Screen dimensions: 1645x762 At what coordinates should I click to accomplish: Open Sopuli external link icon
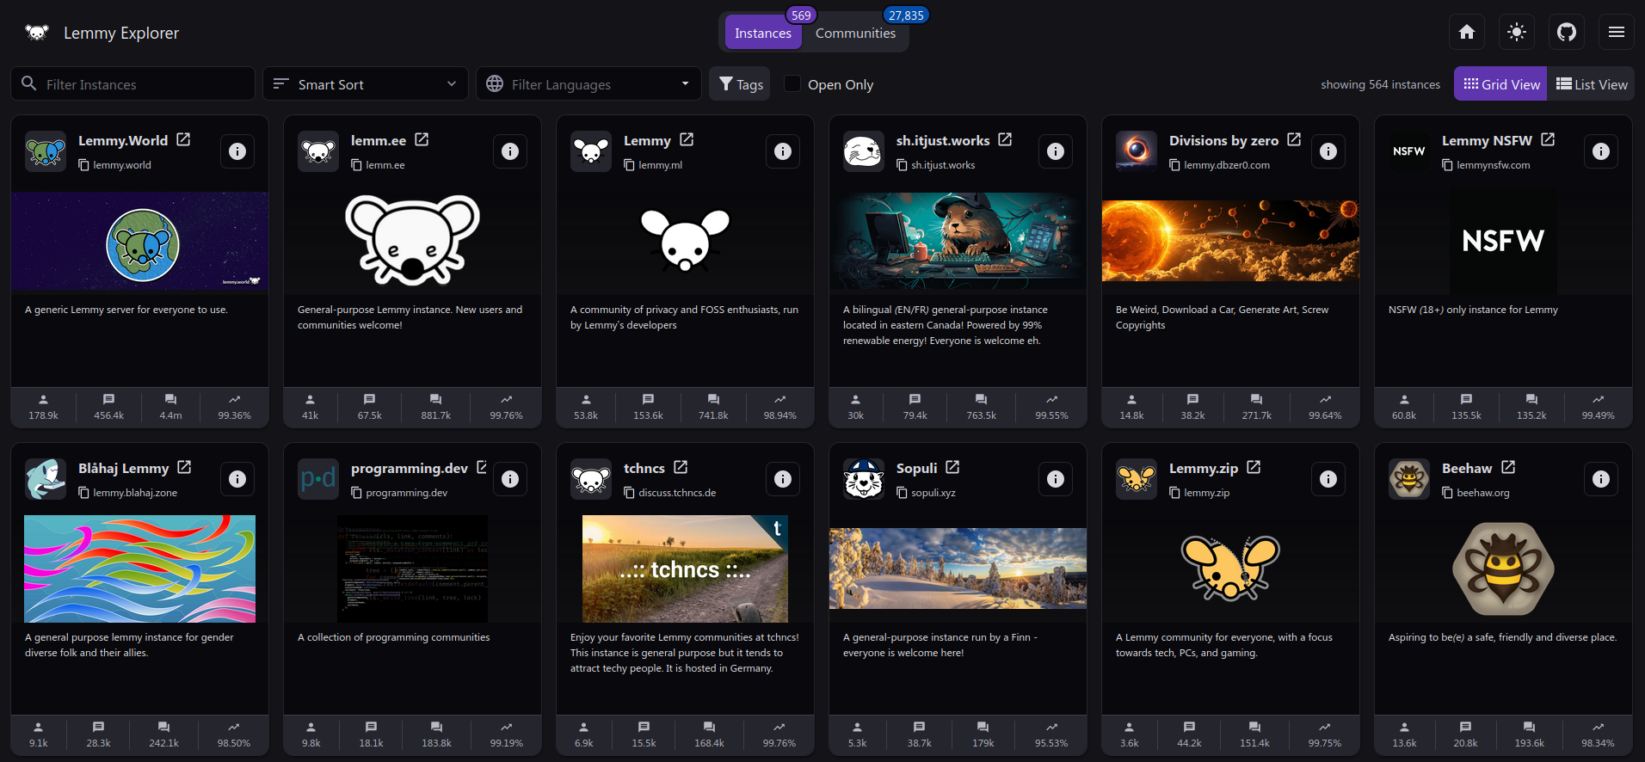(952, 467)
